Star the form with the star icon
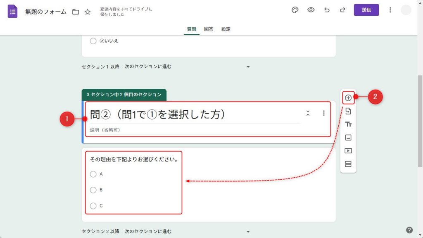This screenshot has width=423, height=238. click(x=88, y=12)
